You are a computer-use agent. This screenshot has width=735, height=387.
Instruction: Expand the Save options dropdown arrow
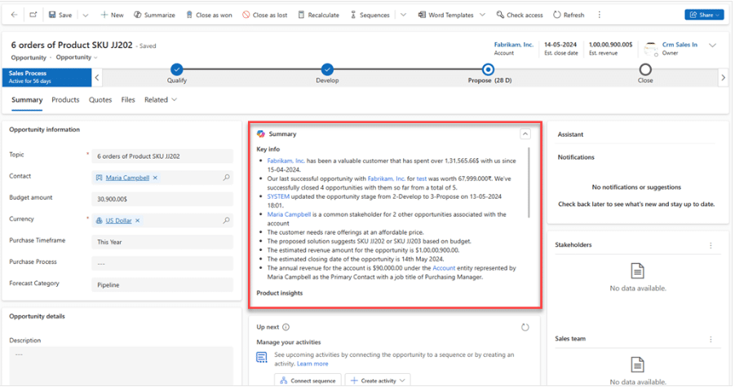click(86, 15)
